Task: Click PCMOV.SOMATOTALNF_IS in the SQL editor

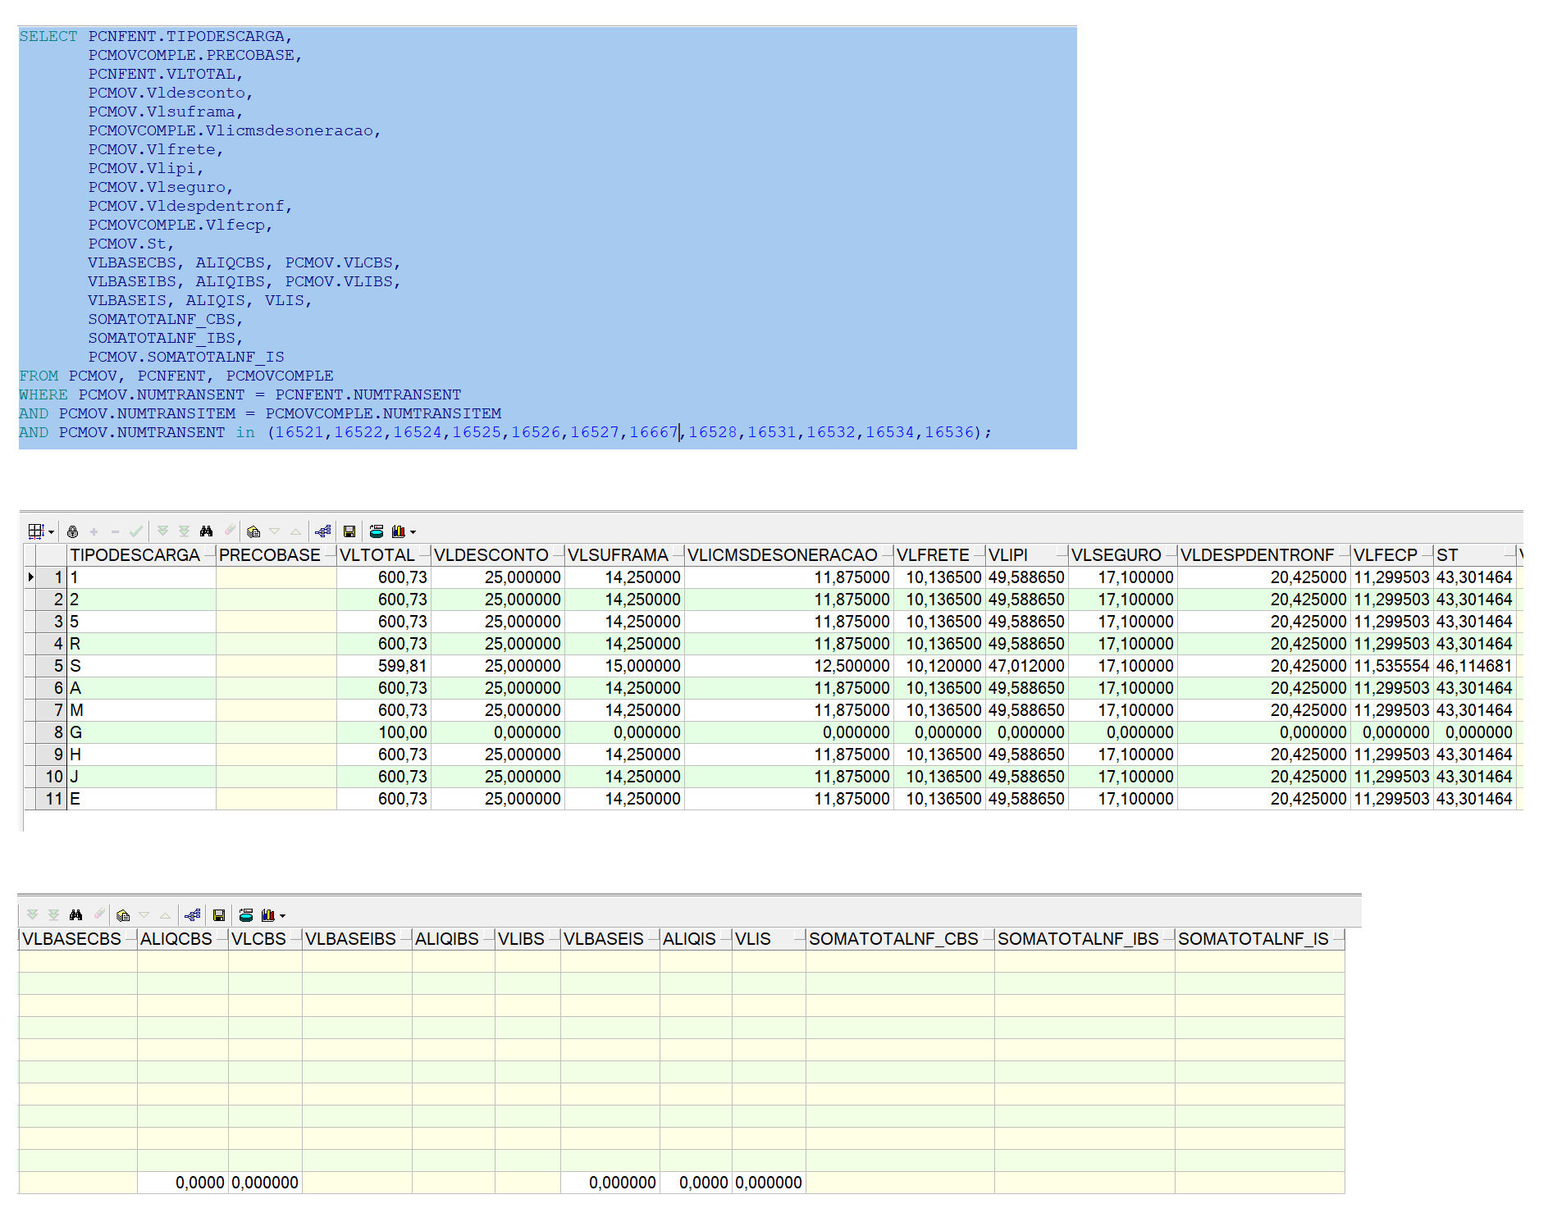Action: pos(186,357)
